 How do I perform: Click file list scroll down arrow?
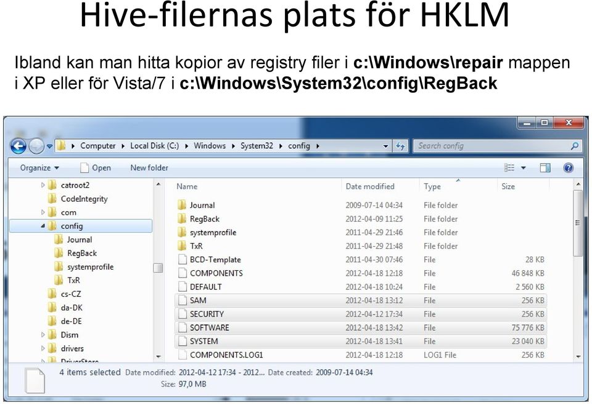578,356
